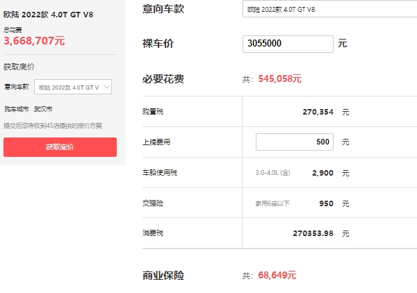
Task: Choose the 家用6座以下 seat category option
Action: pyautogui.click(x=272, y=203)
